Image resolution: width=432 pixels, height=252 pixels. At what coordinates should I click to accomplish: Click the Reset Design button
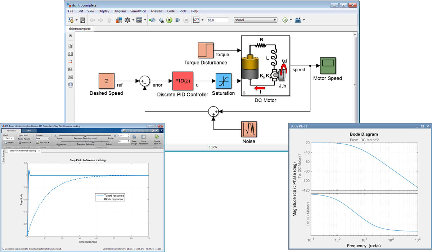pyautogui.click(x=134, y=139)
